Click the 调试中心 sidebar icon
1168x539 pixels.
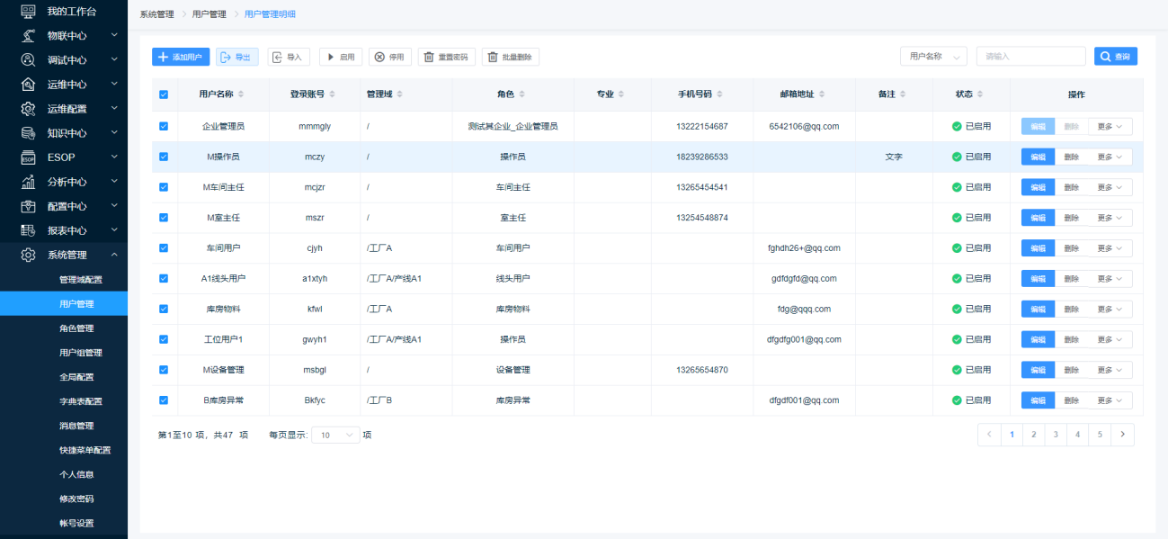coord(28,60)
